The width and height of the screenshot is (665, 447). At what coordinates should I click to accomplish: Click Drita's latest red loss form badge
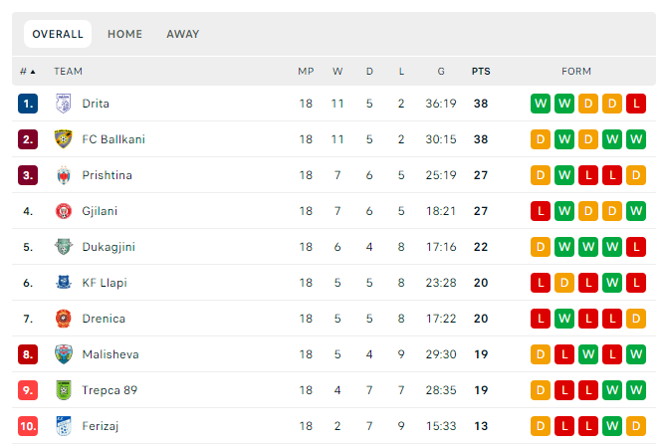click(636, 104)
